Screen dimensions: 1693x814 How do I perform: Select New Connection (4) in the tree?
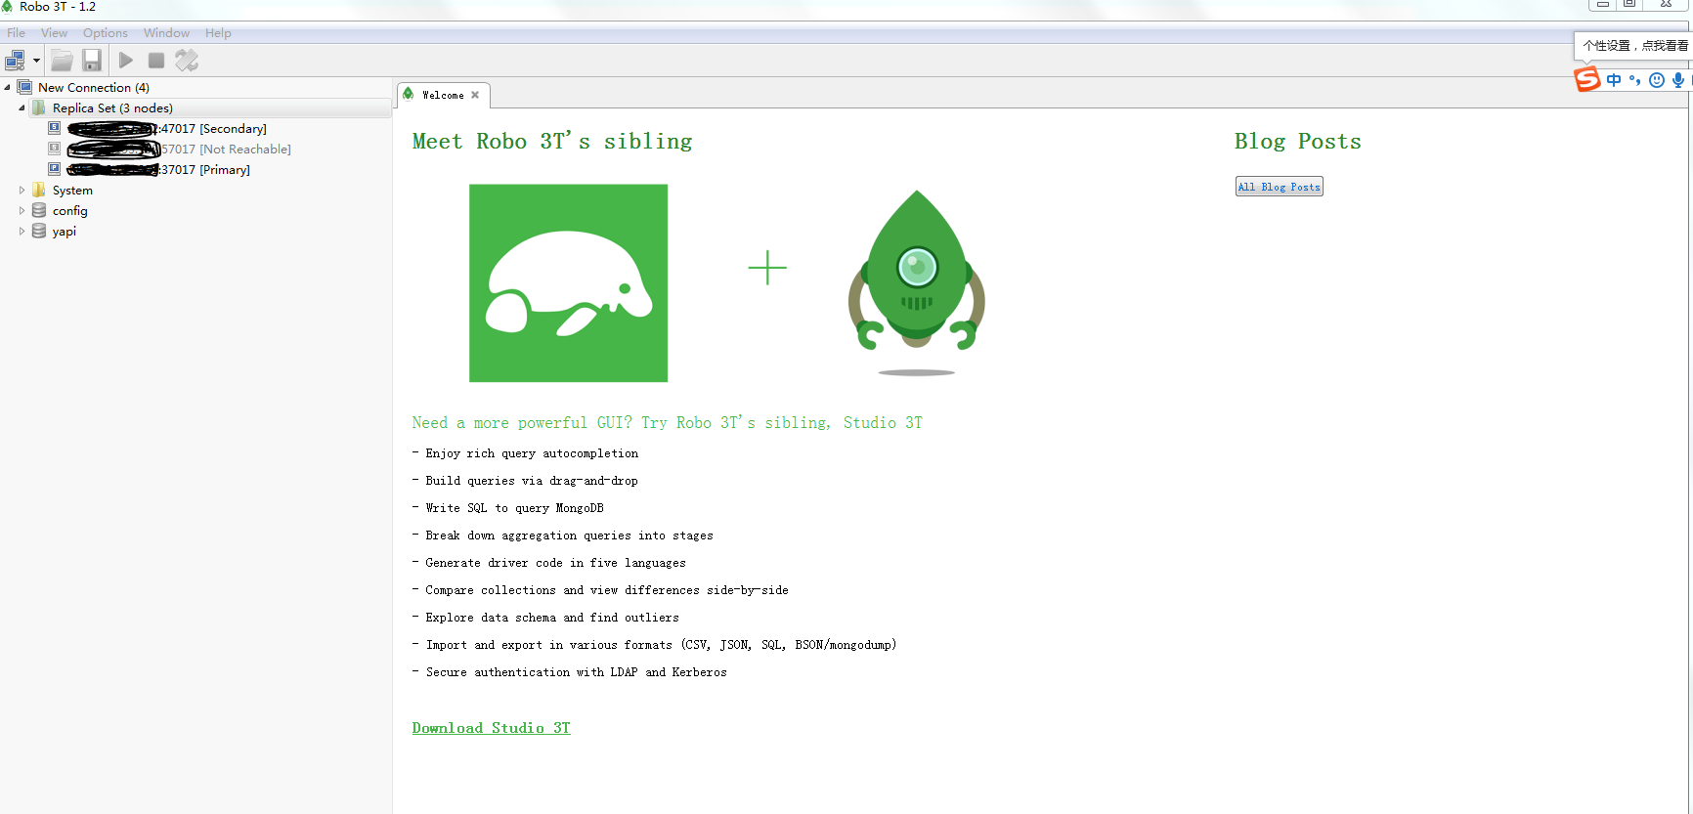(94, 88)
